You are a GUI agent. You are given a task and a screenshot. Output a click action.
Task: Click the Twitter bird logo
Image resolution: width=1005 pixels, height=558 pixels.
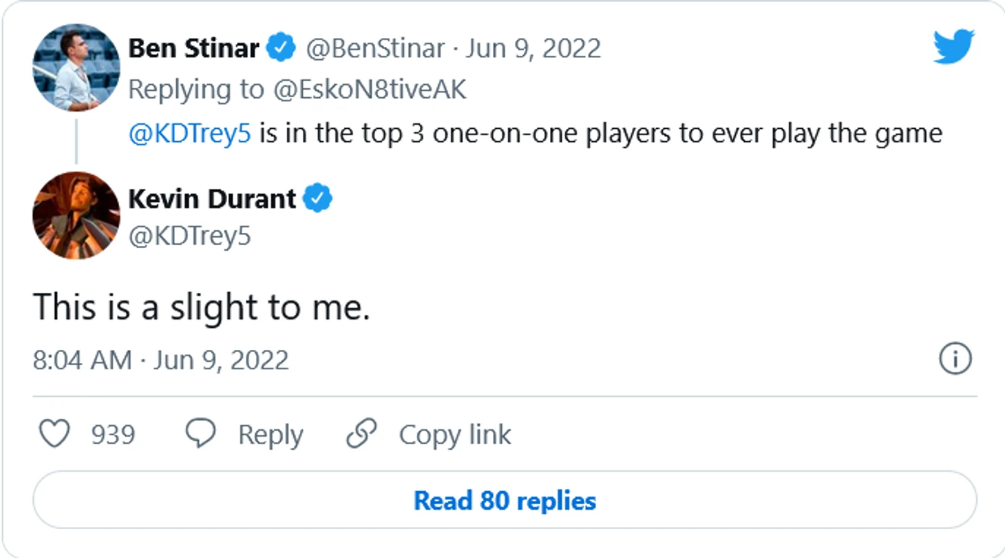[953, 46]
